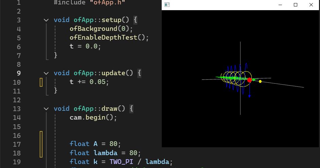Click the 0.05 increment value on line 10
320x168 pixels.
click(x=97, y=82)
